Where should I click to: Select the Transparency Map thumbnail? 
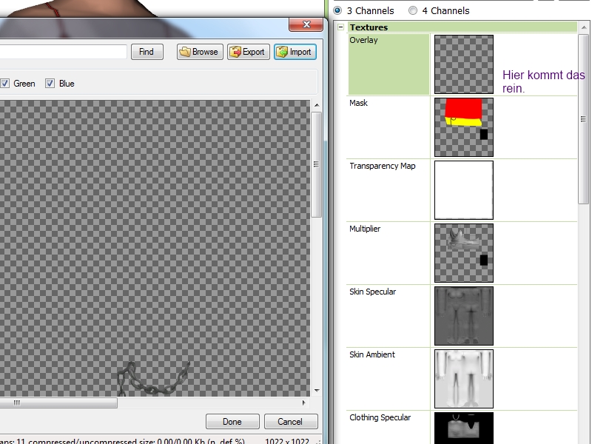pos(463,190)
